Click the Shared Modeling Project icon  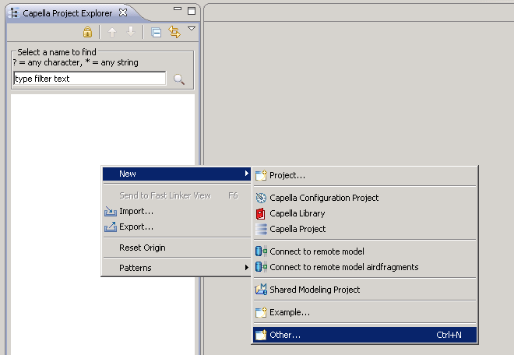(x=261, y=290)
